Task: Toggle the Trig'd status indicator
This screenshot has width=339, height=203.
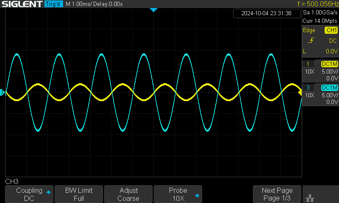Action: (54, 4)
